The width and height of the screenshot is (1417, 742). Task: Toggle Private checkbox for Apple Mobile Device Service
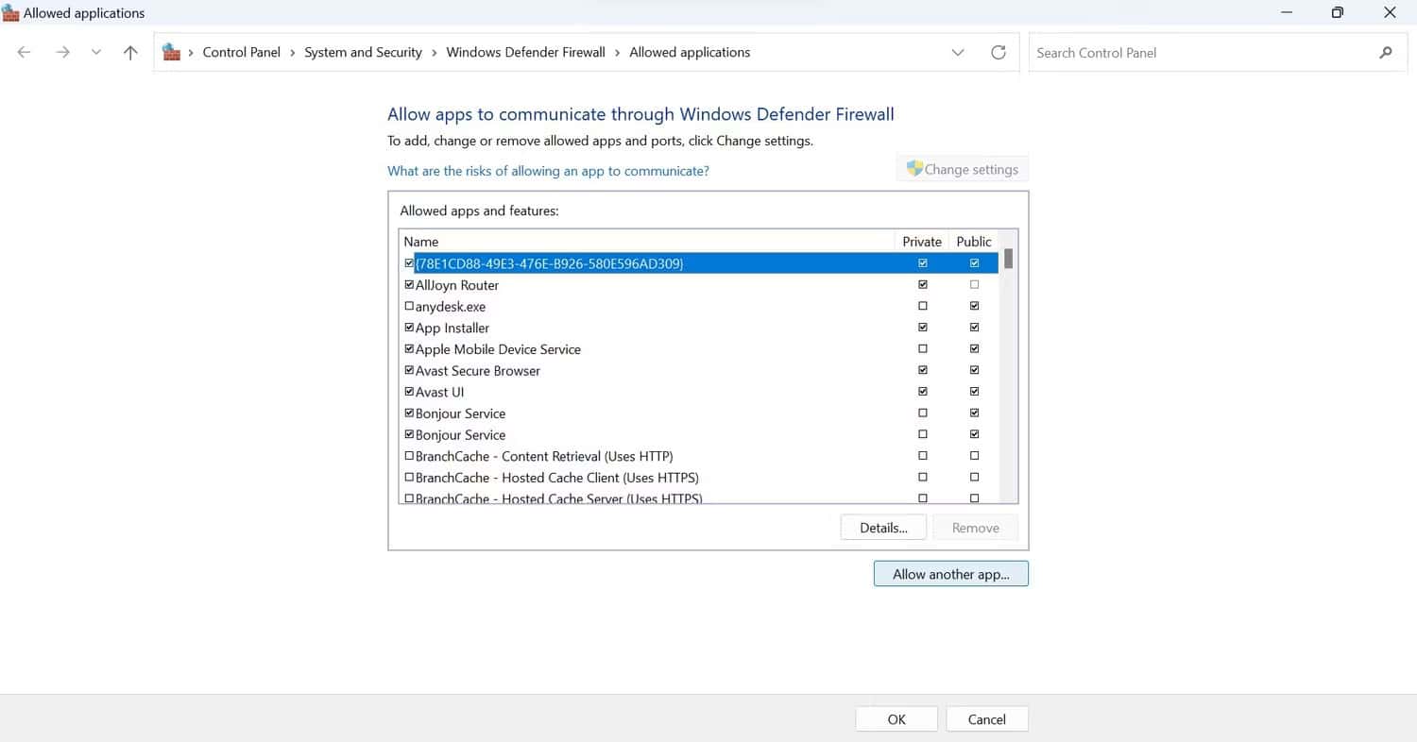[923, 349]
